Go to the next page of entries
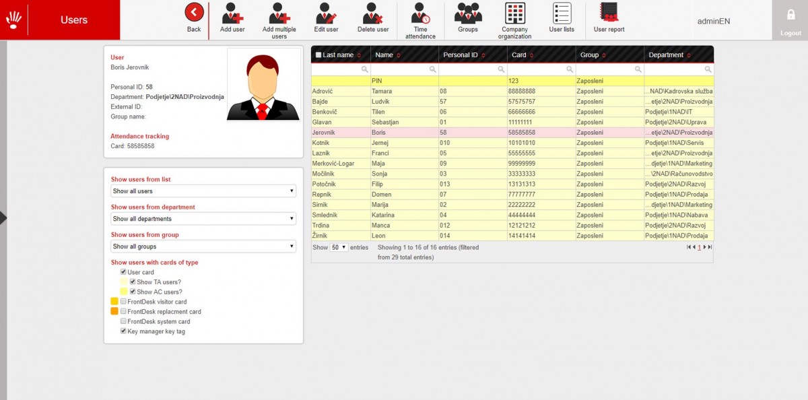This screenshot has height=400, width=808. click(x=704, y=247)
